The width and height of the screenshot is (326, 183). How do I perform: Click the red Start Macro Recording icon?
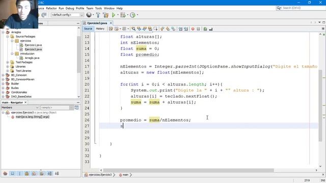click(193, 29)
